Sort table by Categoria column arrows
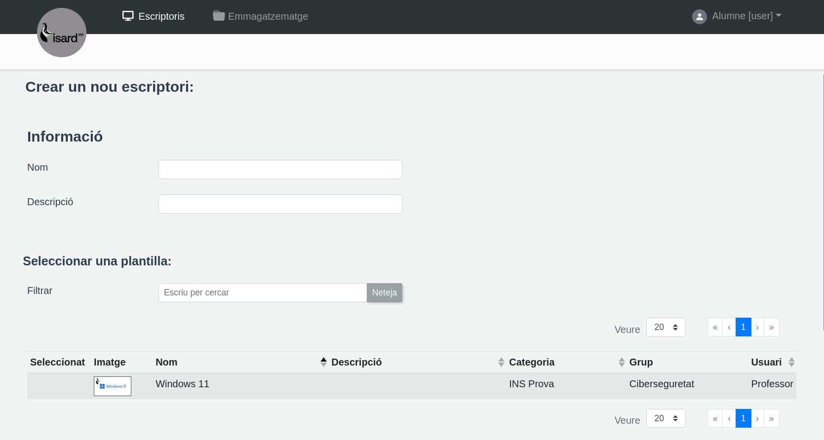This screenshot has height=440, width=824. (622, 362)
